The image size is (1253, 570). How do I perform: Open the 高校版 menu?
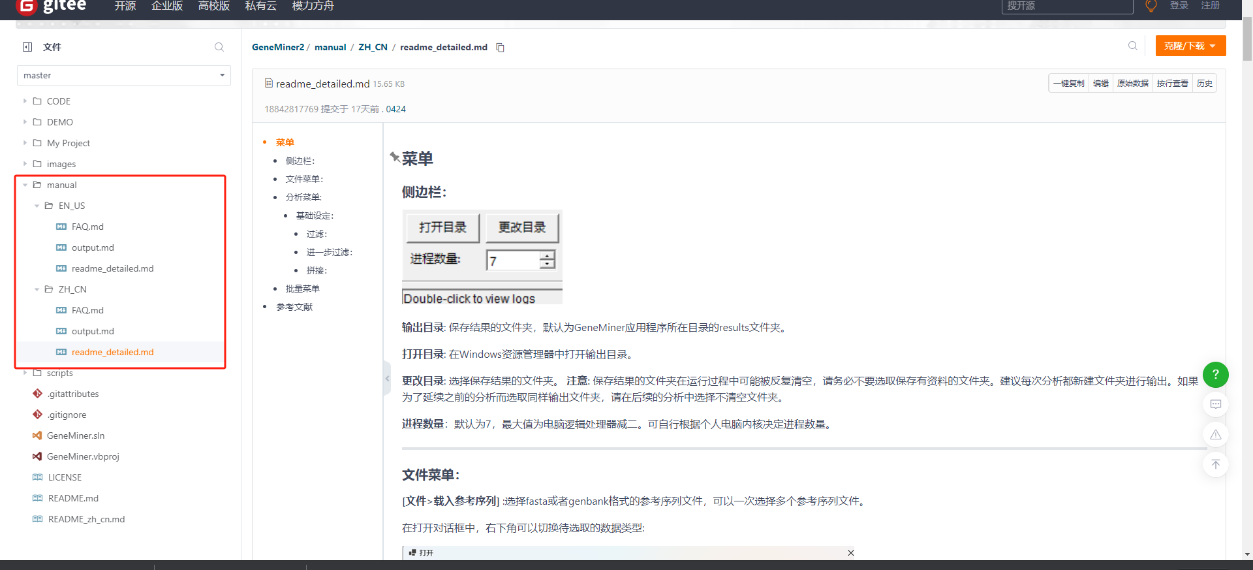pyautogui.click(x=214, y=6)
